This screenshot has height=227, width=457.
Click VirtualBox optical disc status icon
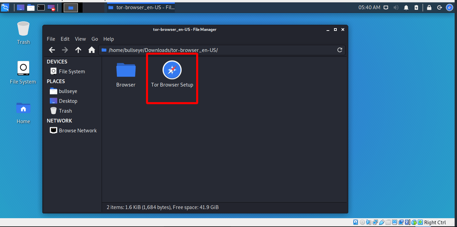(362, 222)
